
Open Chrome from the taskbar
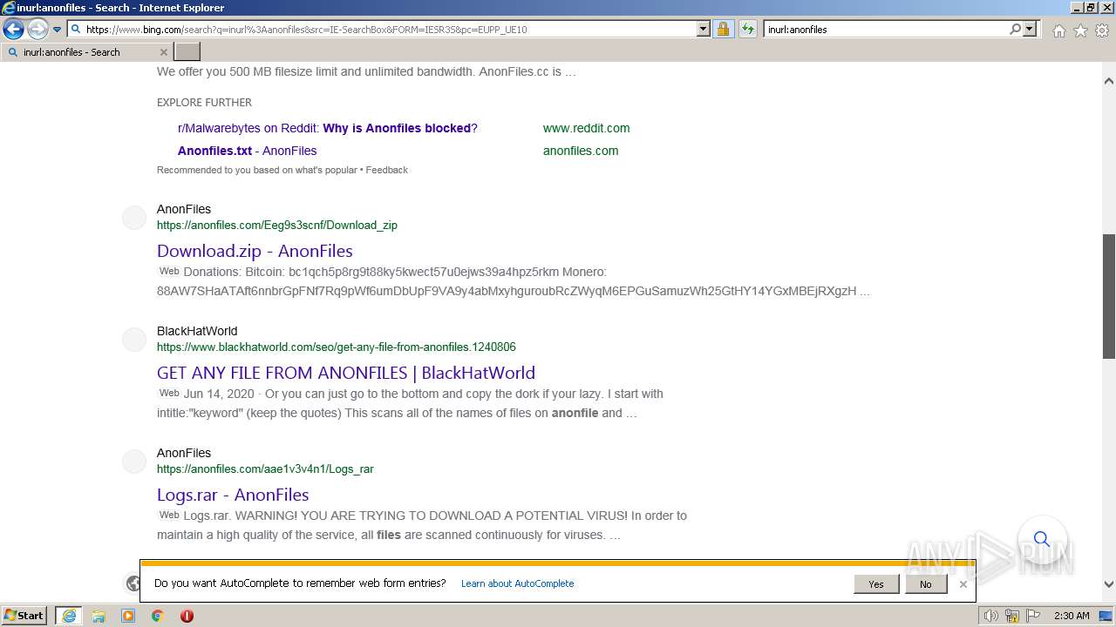[158, 616]
